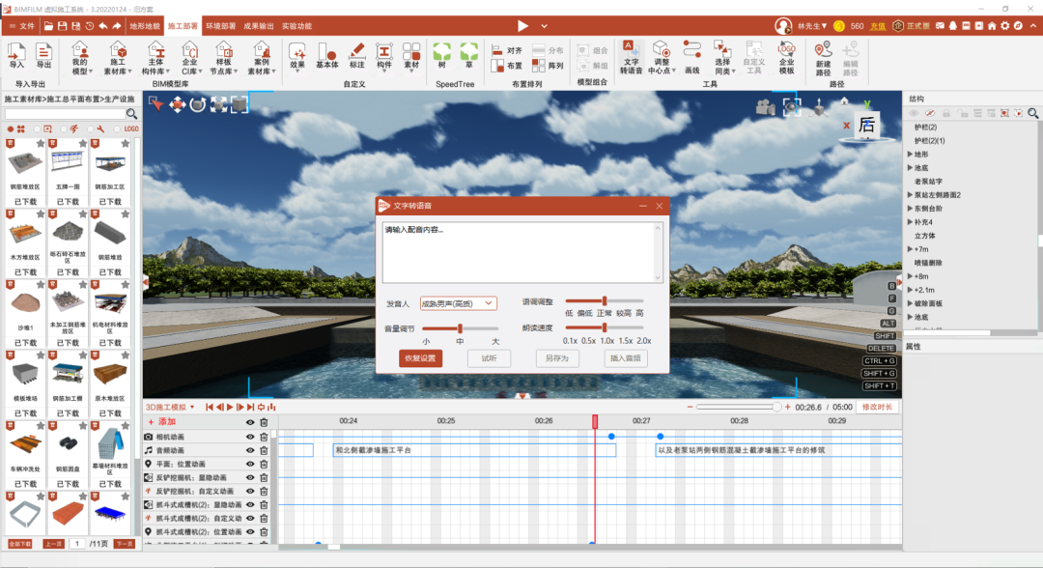Screen dimensions: 1043x568
Task: Click the 画线 draw line tool
Action: coord(691,57)
